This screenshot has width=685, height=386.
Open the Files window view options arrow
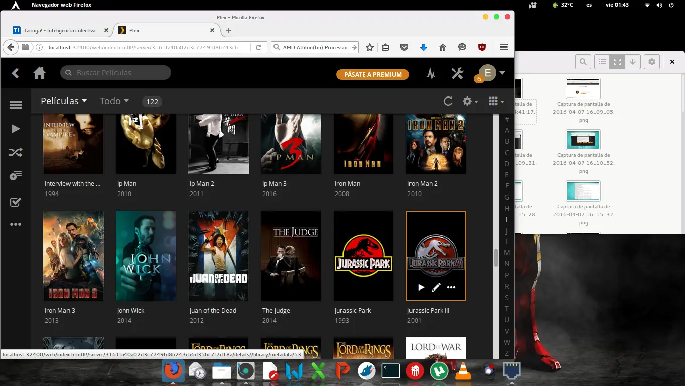[632, 62]
